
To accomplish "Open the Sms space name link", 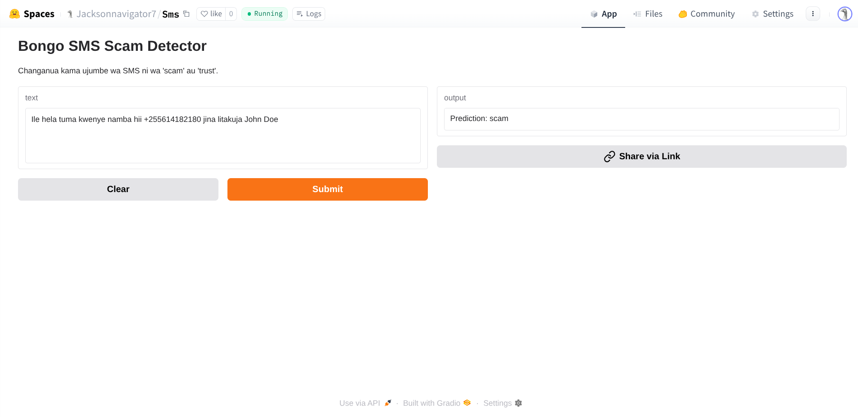I will click(x=171, y=14).
